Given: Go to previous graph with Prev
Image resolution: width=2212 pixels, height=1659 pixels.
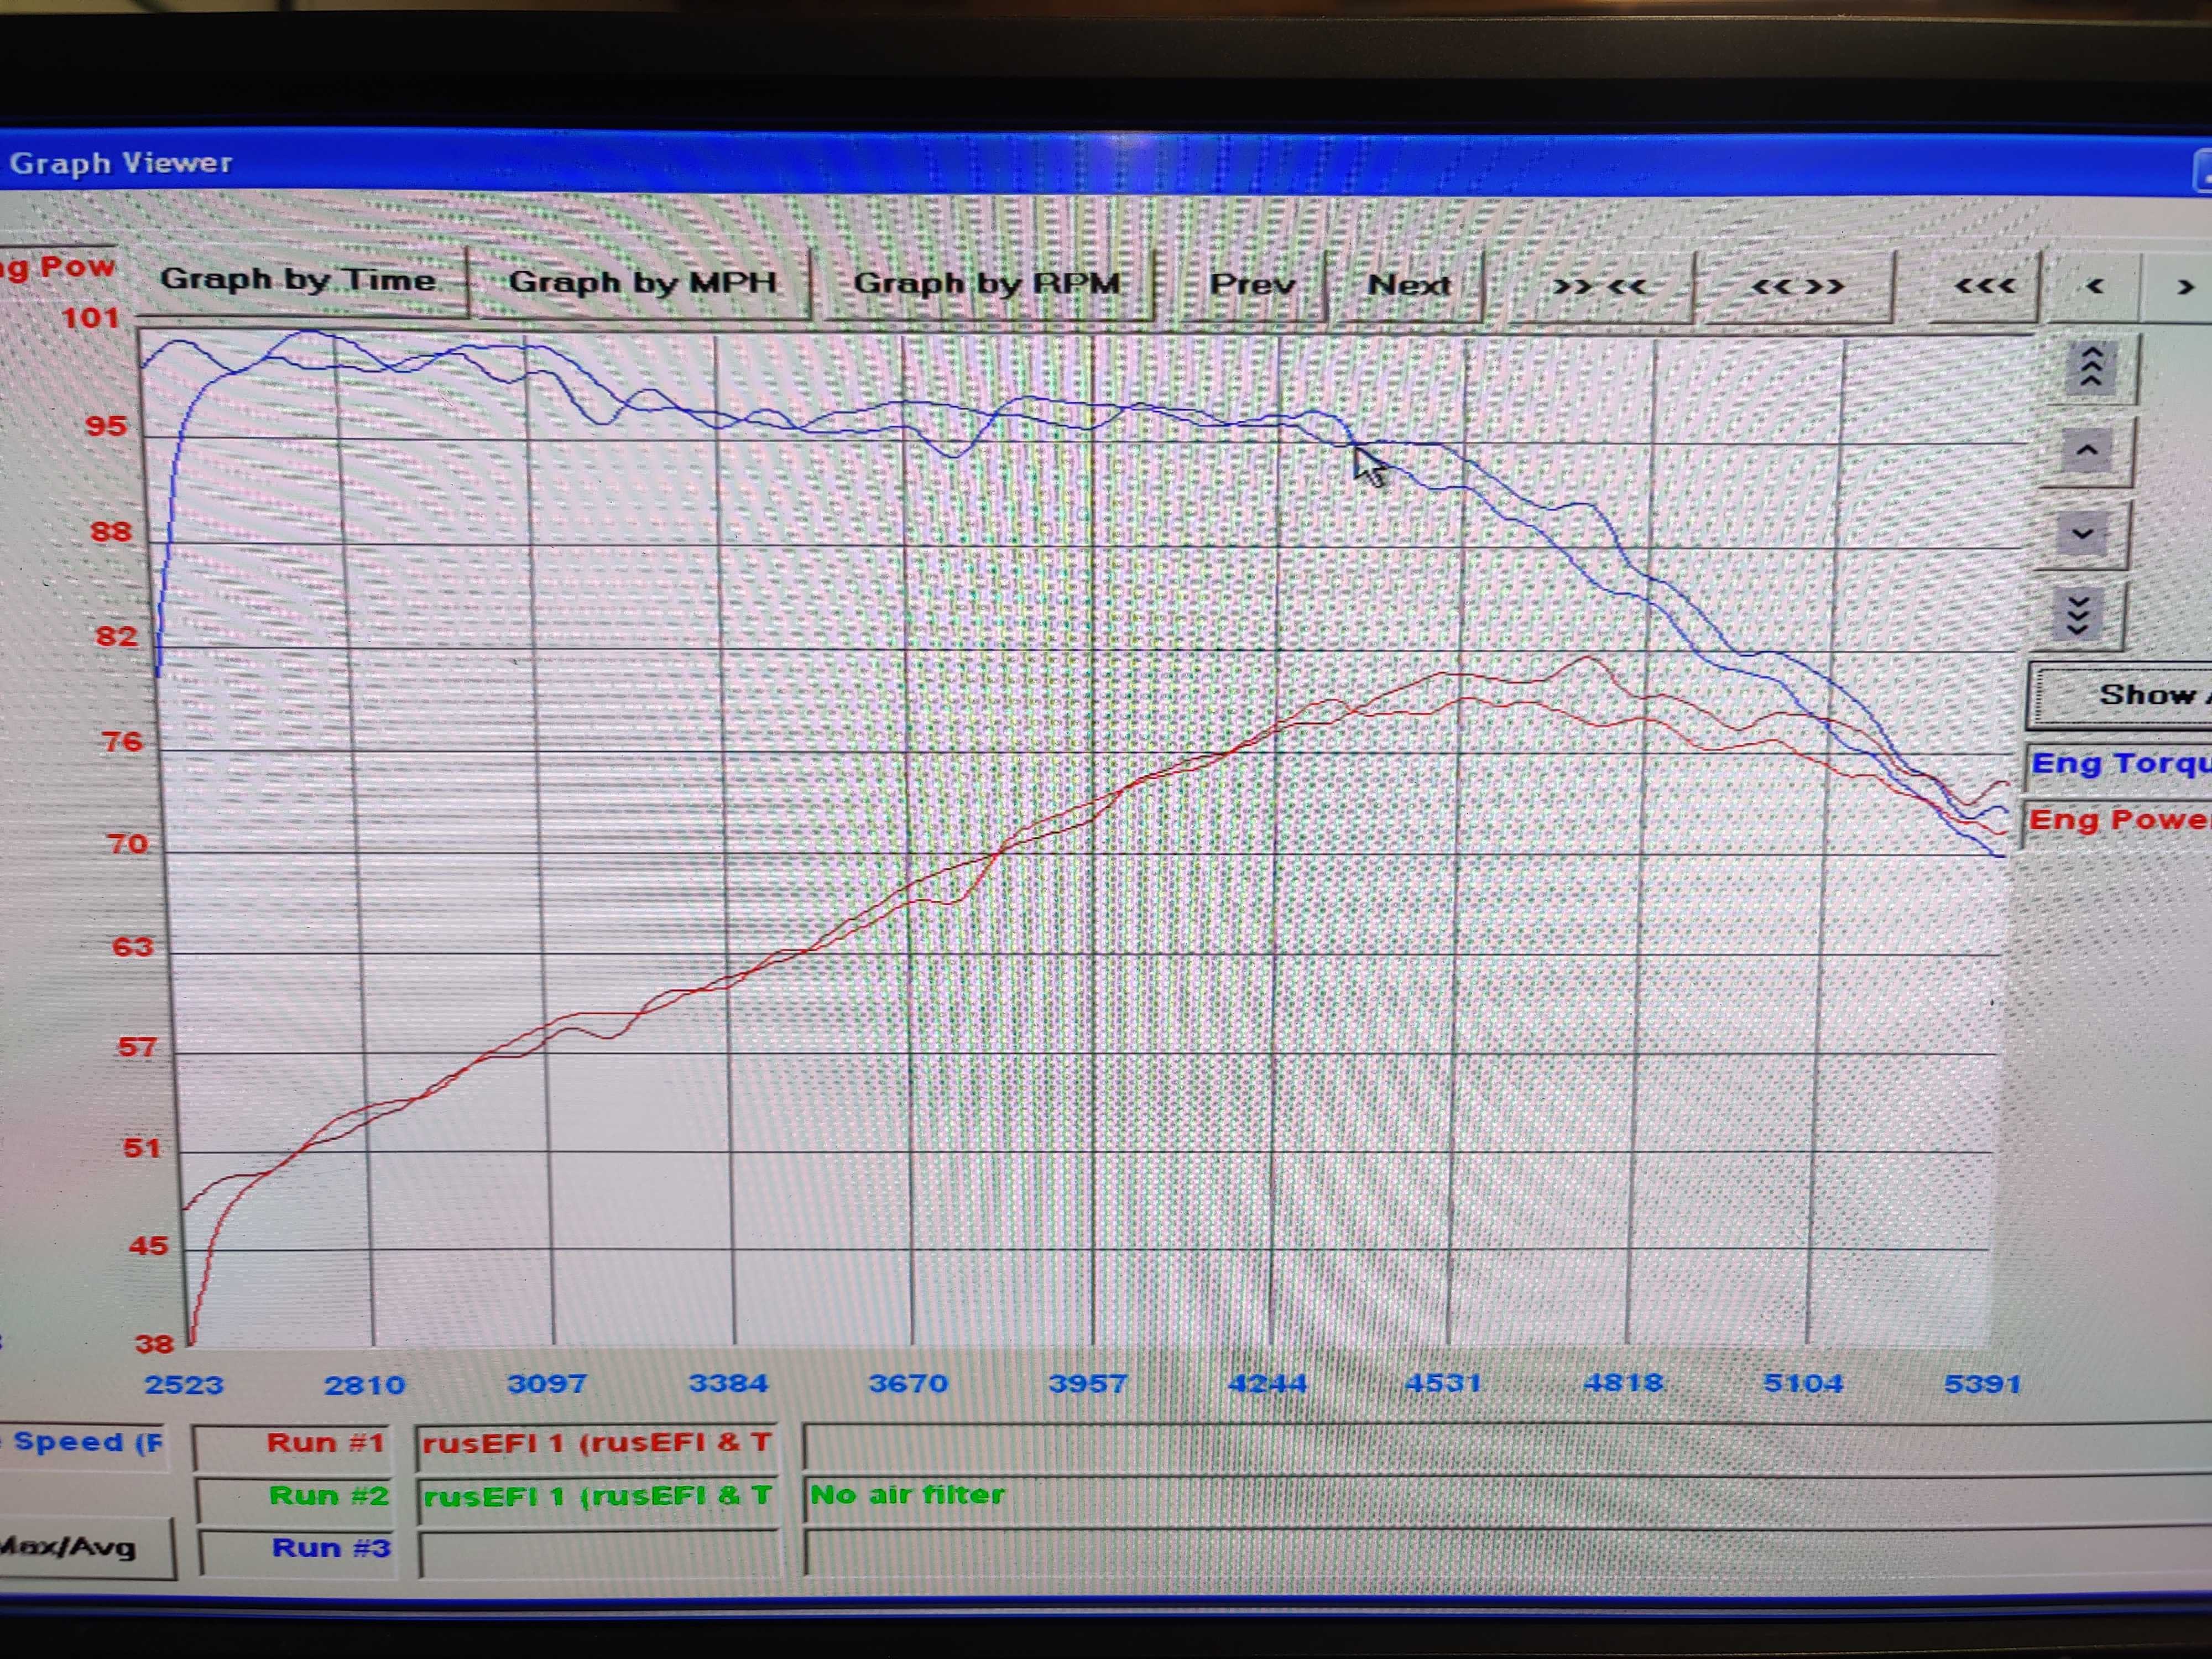Looking at the screenshot, I should pos(1252,285).
